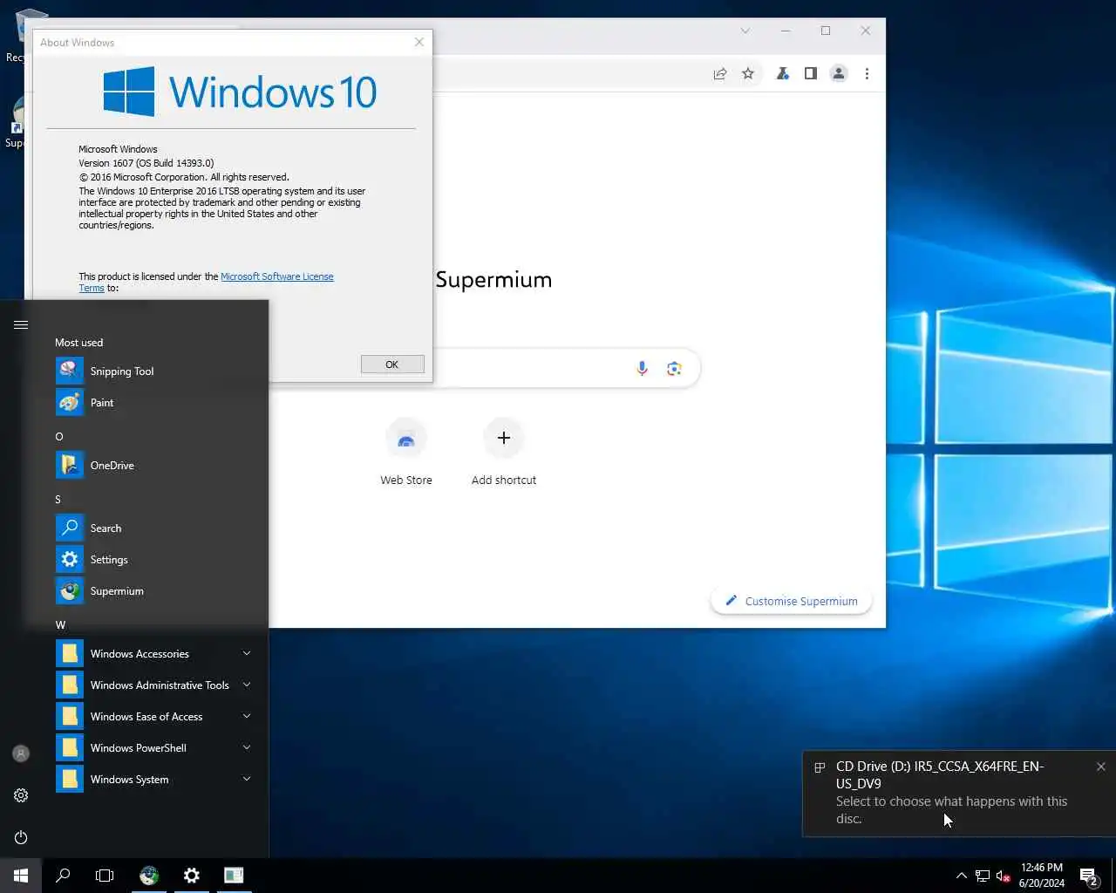Click Customise Supermium button
The width and height of the screenshot is (1116, 893).
[x=792, y=601]
